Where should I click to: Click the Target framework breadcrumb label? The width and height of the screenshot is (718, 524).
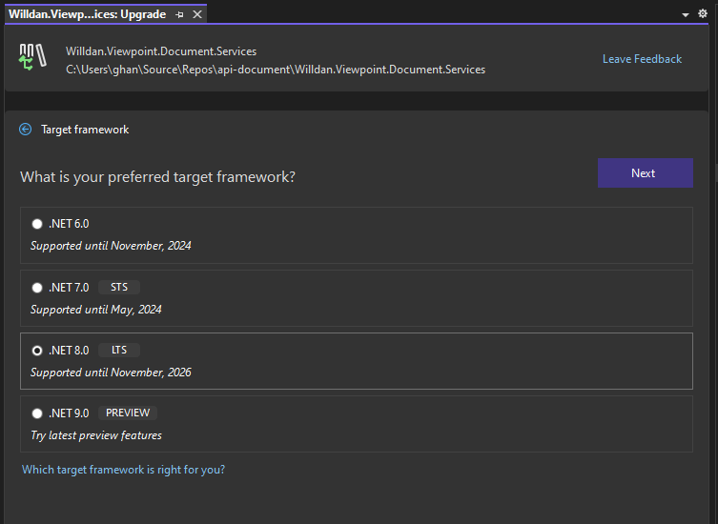[x=85, y=130]
